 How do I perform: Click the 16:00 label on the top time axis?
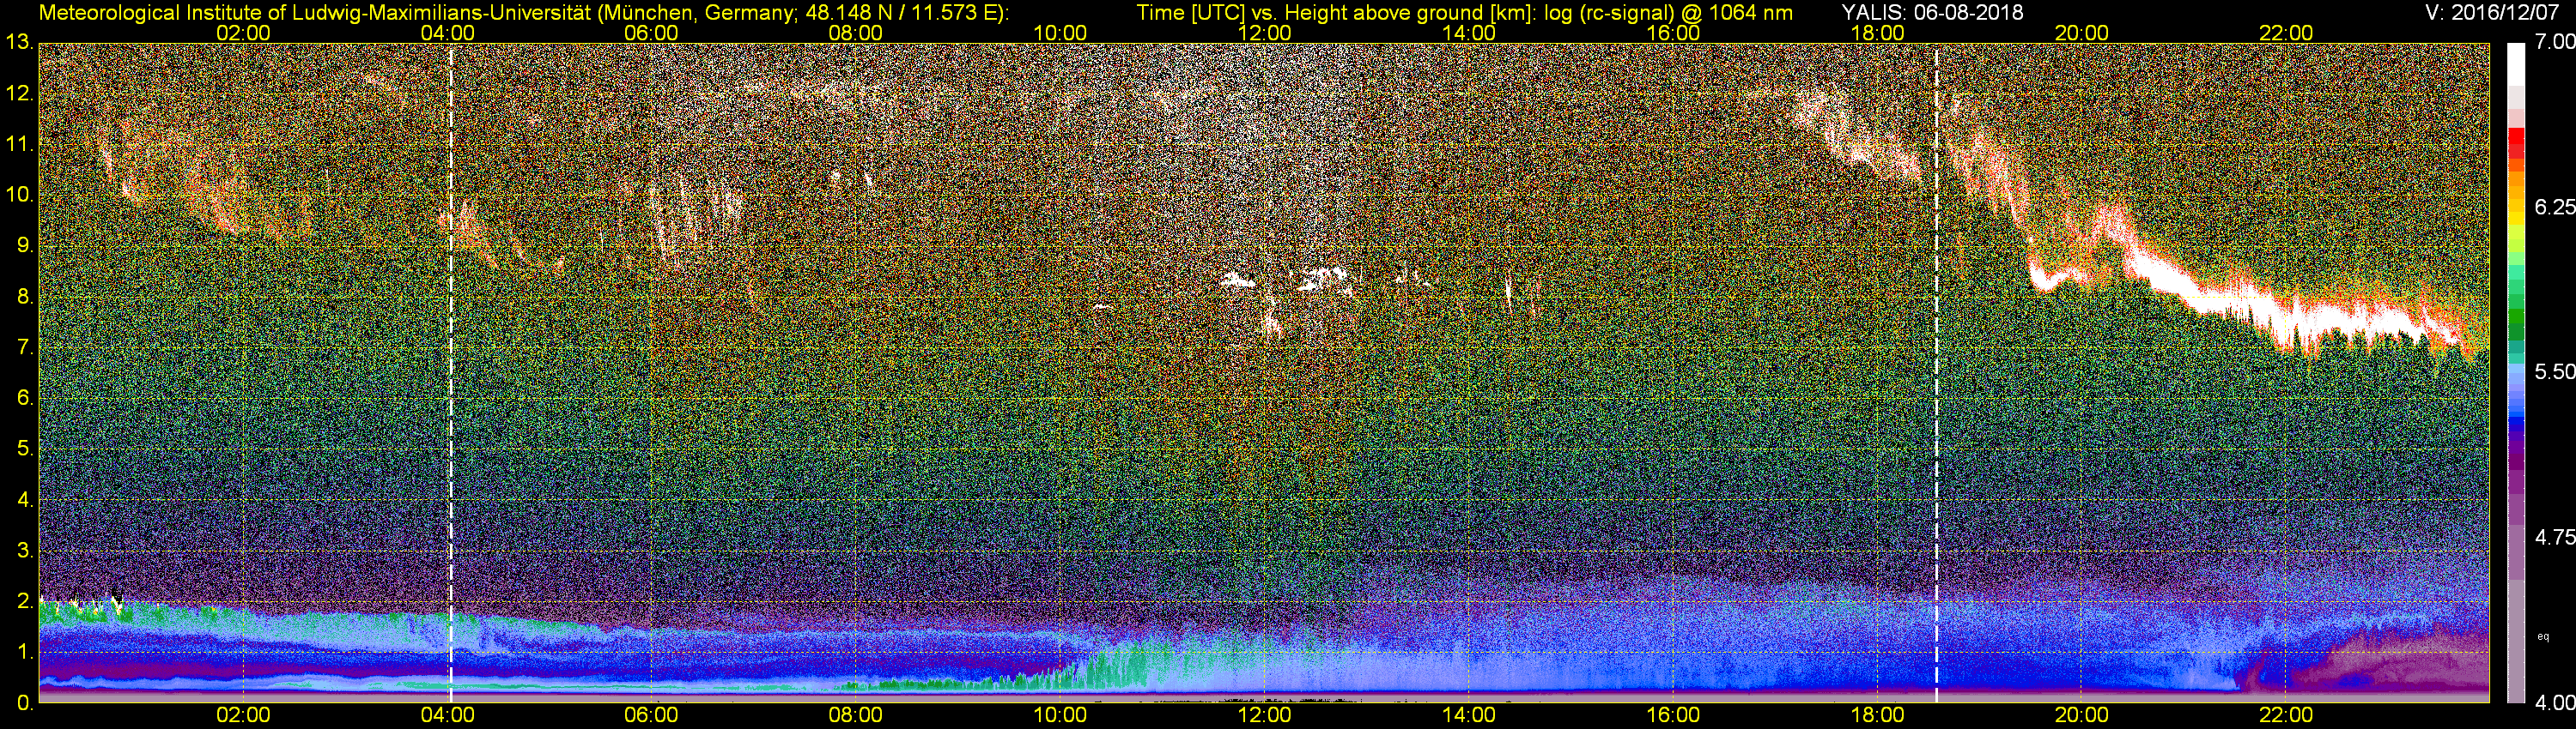(1673, 33)
